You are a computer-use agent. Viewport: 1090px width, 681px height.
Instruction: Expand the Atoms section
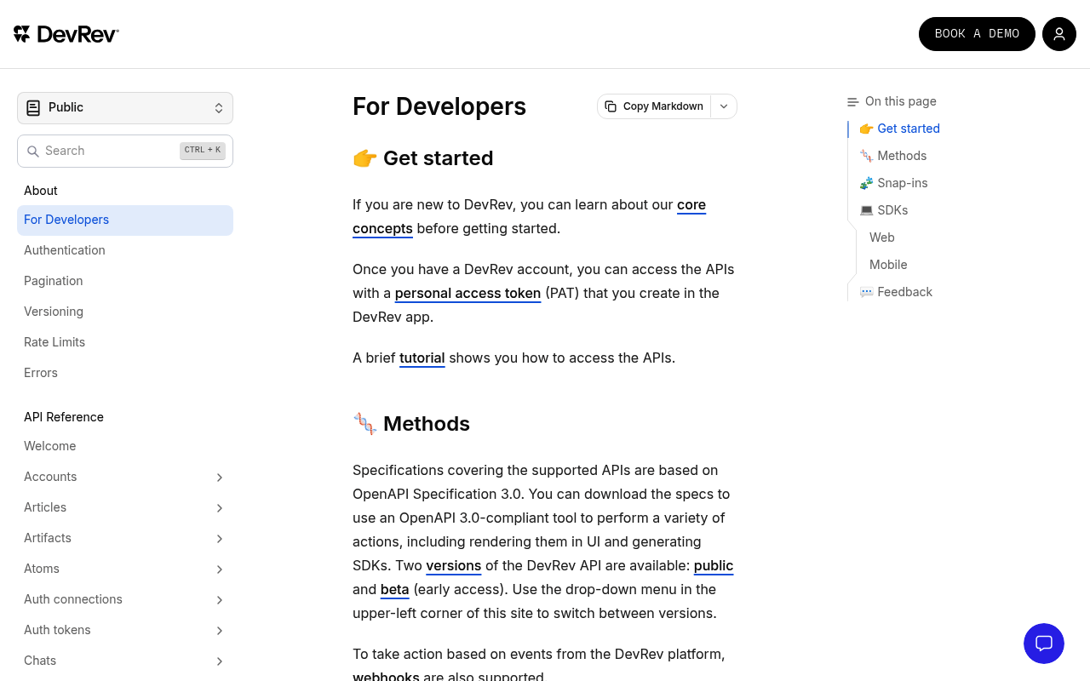click(220, 569)
